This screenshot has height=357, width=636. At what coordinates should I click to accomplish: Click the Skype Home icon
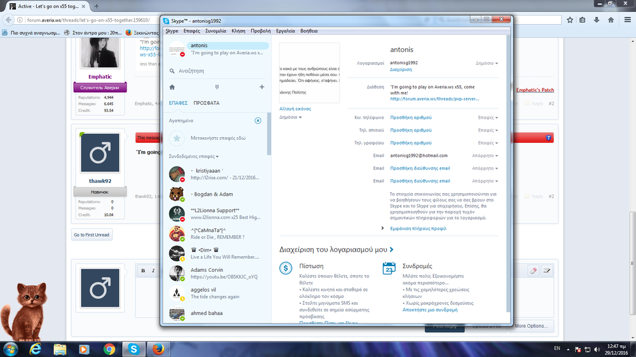pos(172,87)
